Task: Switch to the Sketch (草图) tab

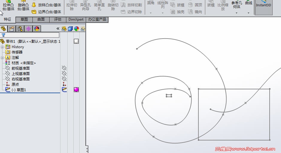Action: point(24,19)
